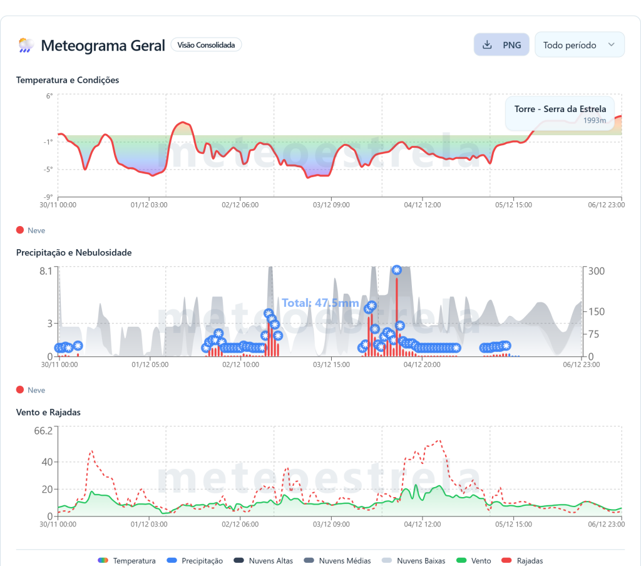Download the chart as PNG
Image resolution: width=641 pixels, height=566 pixels.
tap(501, 45)
